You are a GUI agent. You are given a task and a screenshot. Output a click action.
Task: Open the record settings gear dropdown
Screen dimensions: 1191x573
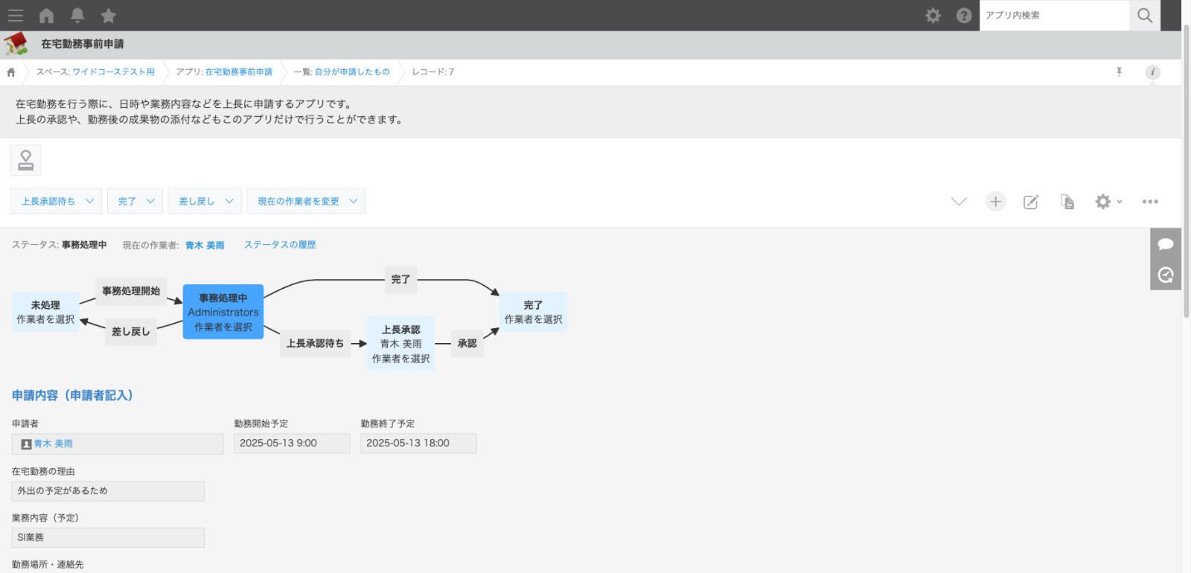1108,202
